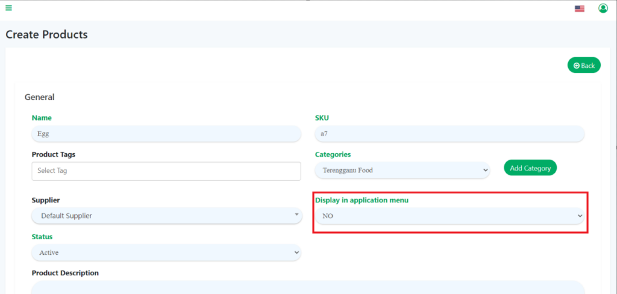Open the Supplier dropdown with Default Supplier
This screenshot has height=294, width=617.
[x=166, y=216]
